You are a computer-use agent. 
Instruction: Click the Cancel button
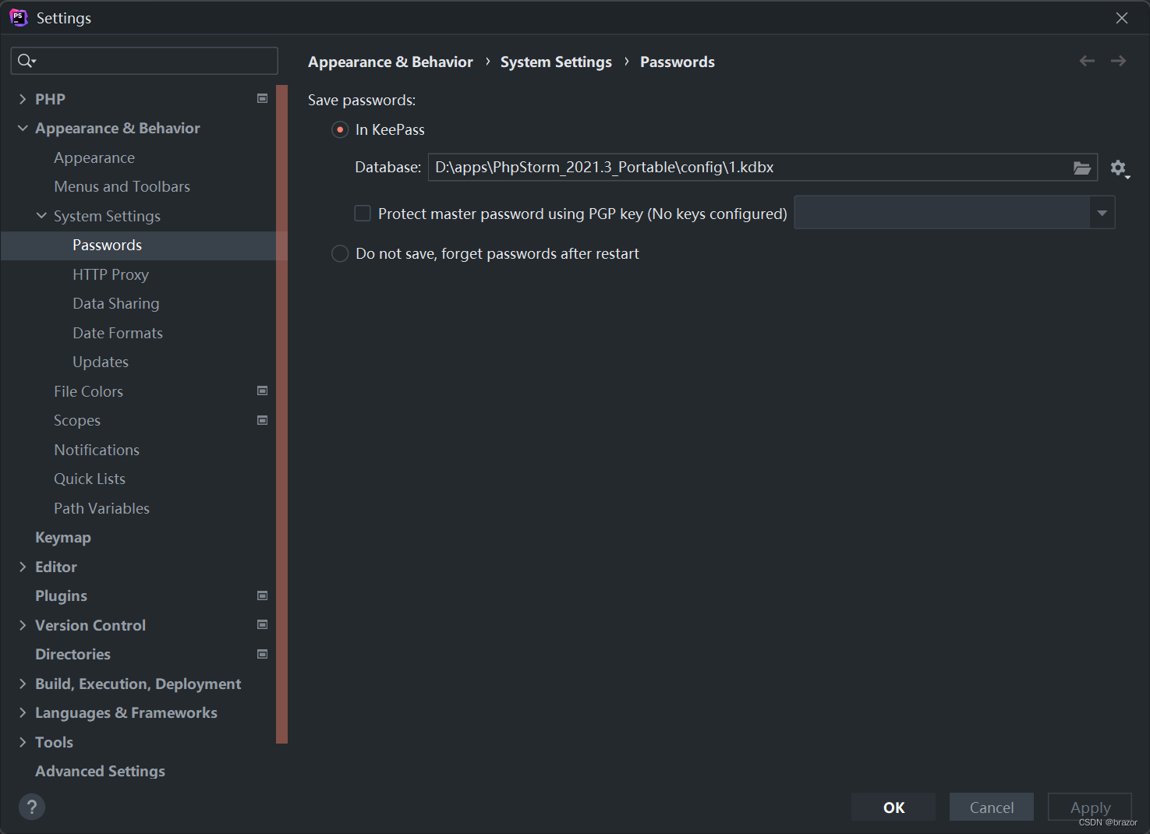[x=992, y=807]
